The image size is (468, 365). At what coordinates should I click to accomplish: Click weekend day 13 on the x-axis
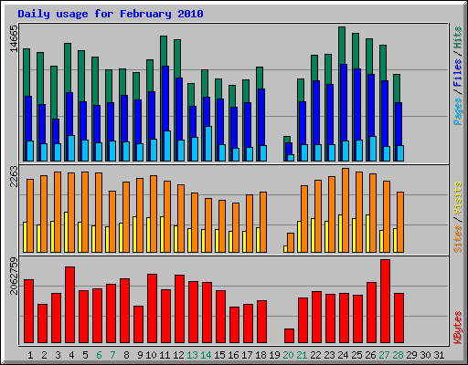pos(192,355)
